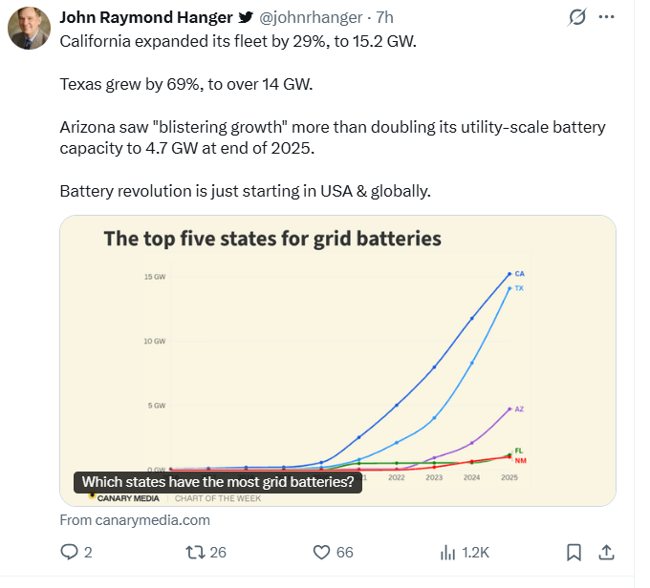Click the 'Which states have the most grid batteries?' caption

(x=218, y=483)
